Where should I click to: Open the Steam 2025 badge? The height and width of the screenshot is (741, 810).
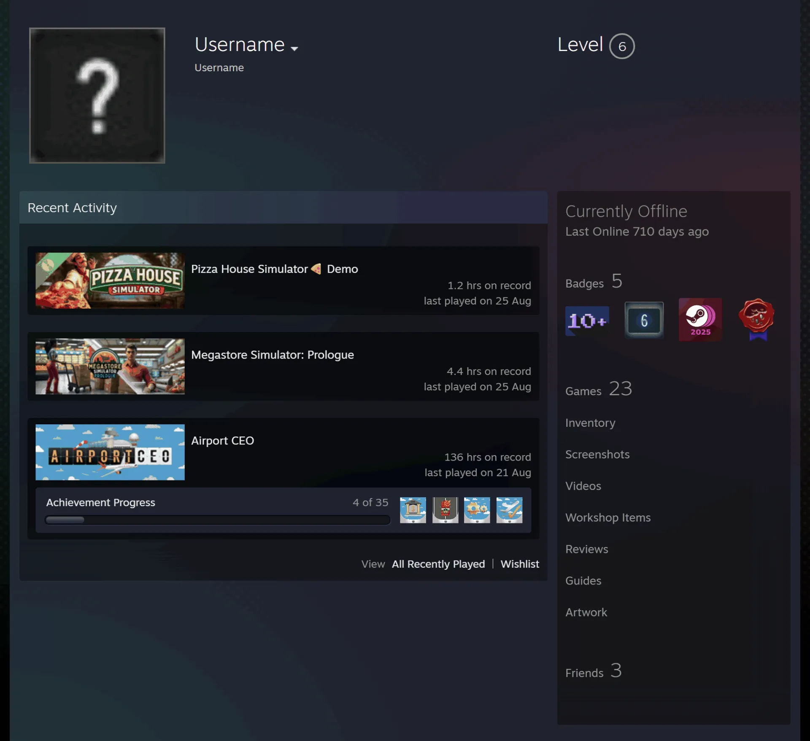(x=700, y=320)
